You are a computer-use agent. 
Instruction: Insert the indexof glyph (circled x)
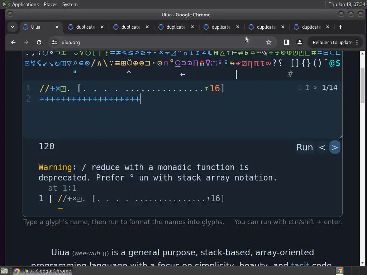click(87, 63)
